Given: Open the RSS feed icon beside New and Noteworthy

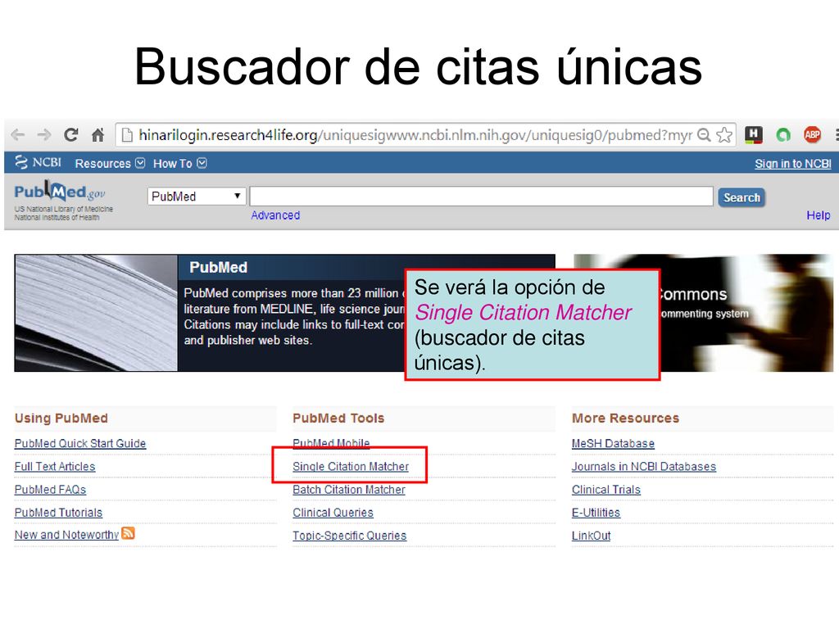Looking at the screenshot, I should pos(128,532).
